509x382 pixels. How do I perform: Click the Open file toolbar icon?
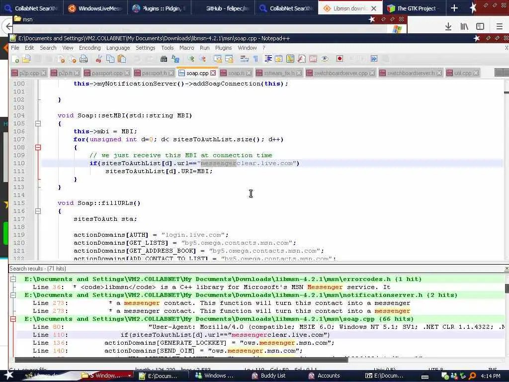click(x=26, y=59)
